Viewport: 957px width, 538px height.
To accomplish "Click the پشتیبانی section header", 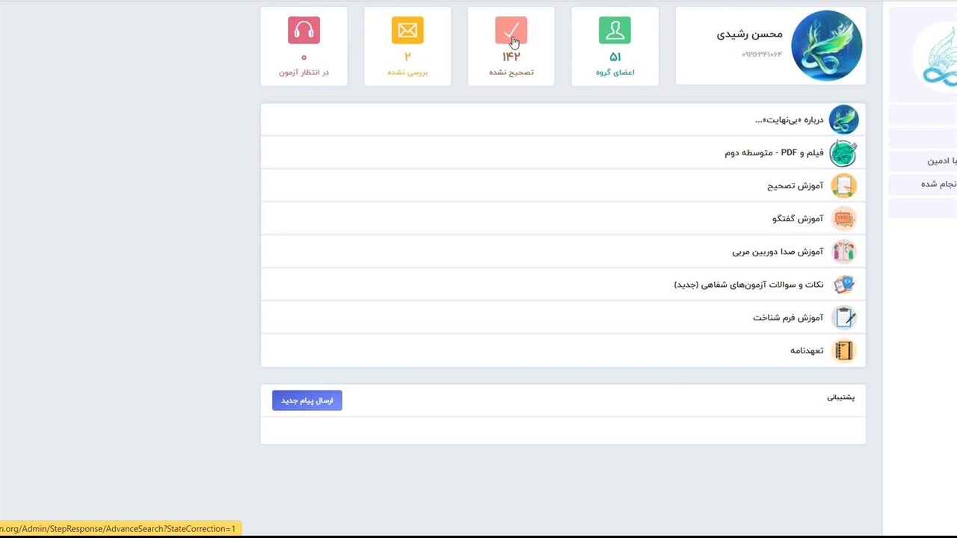I will point(840,398).
